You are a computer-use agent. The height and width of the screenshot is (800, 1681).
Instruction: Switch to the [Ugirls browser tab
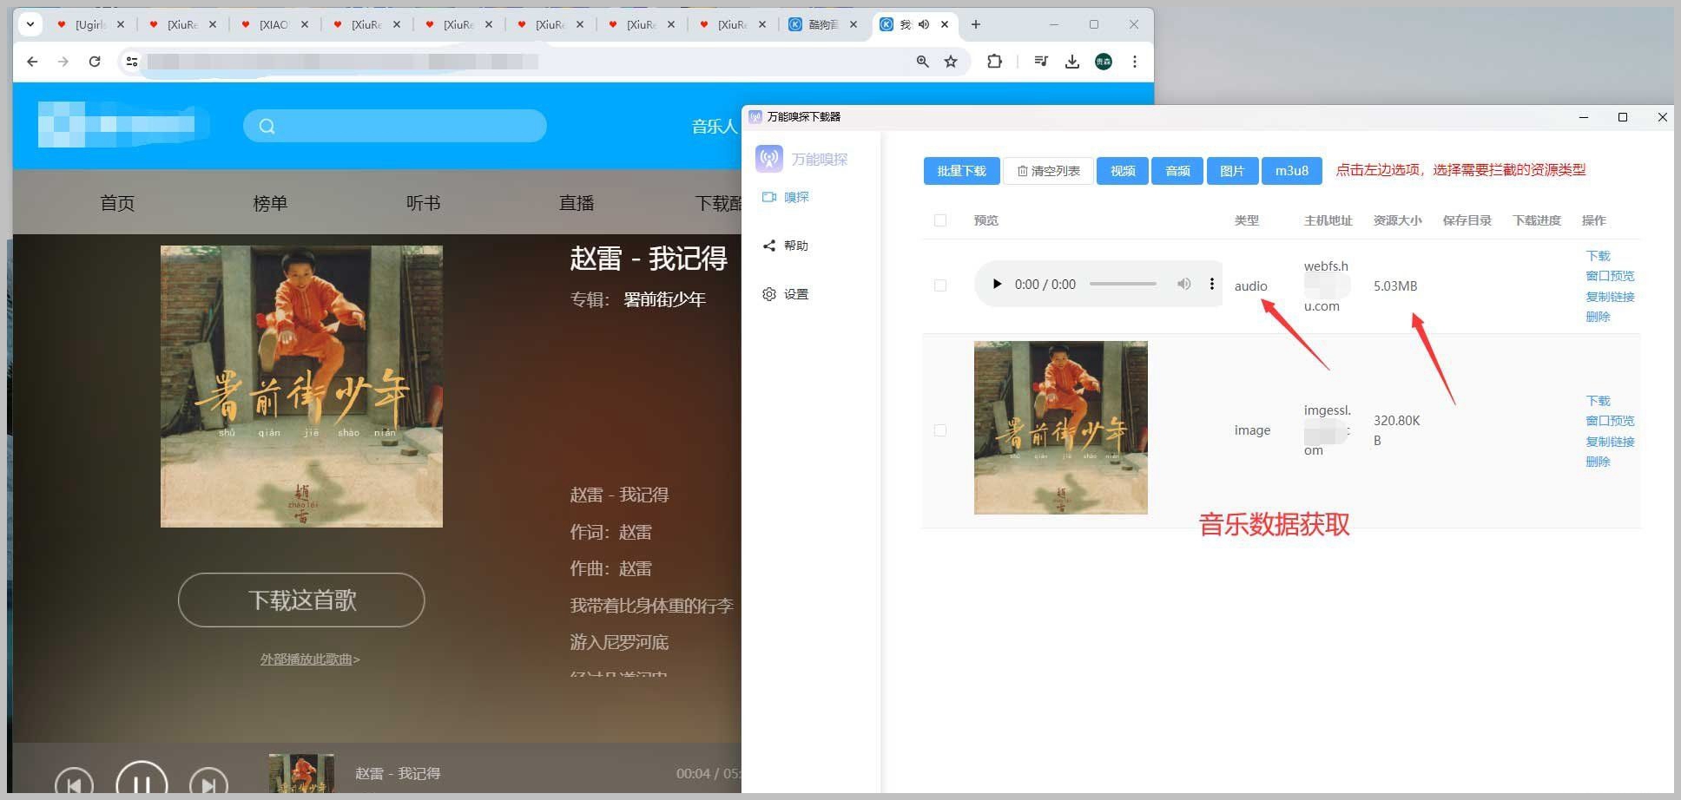click(x=89, y=24)
